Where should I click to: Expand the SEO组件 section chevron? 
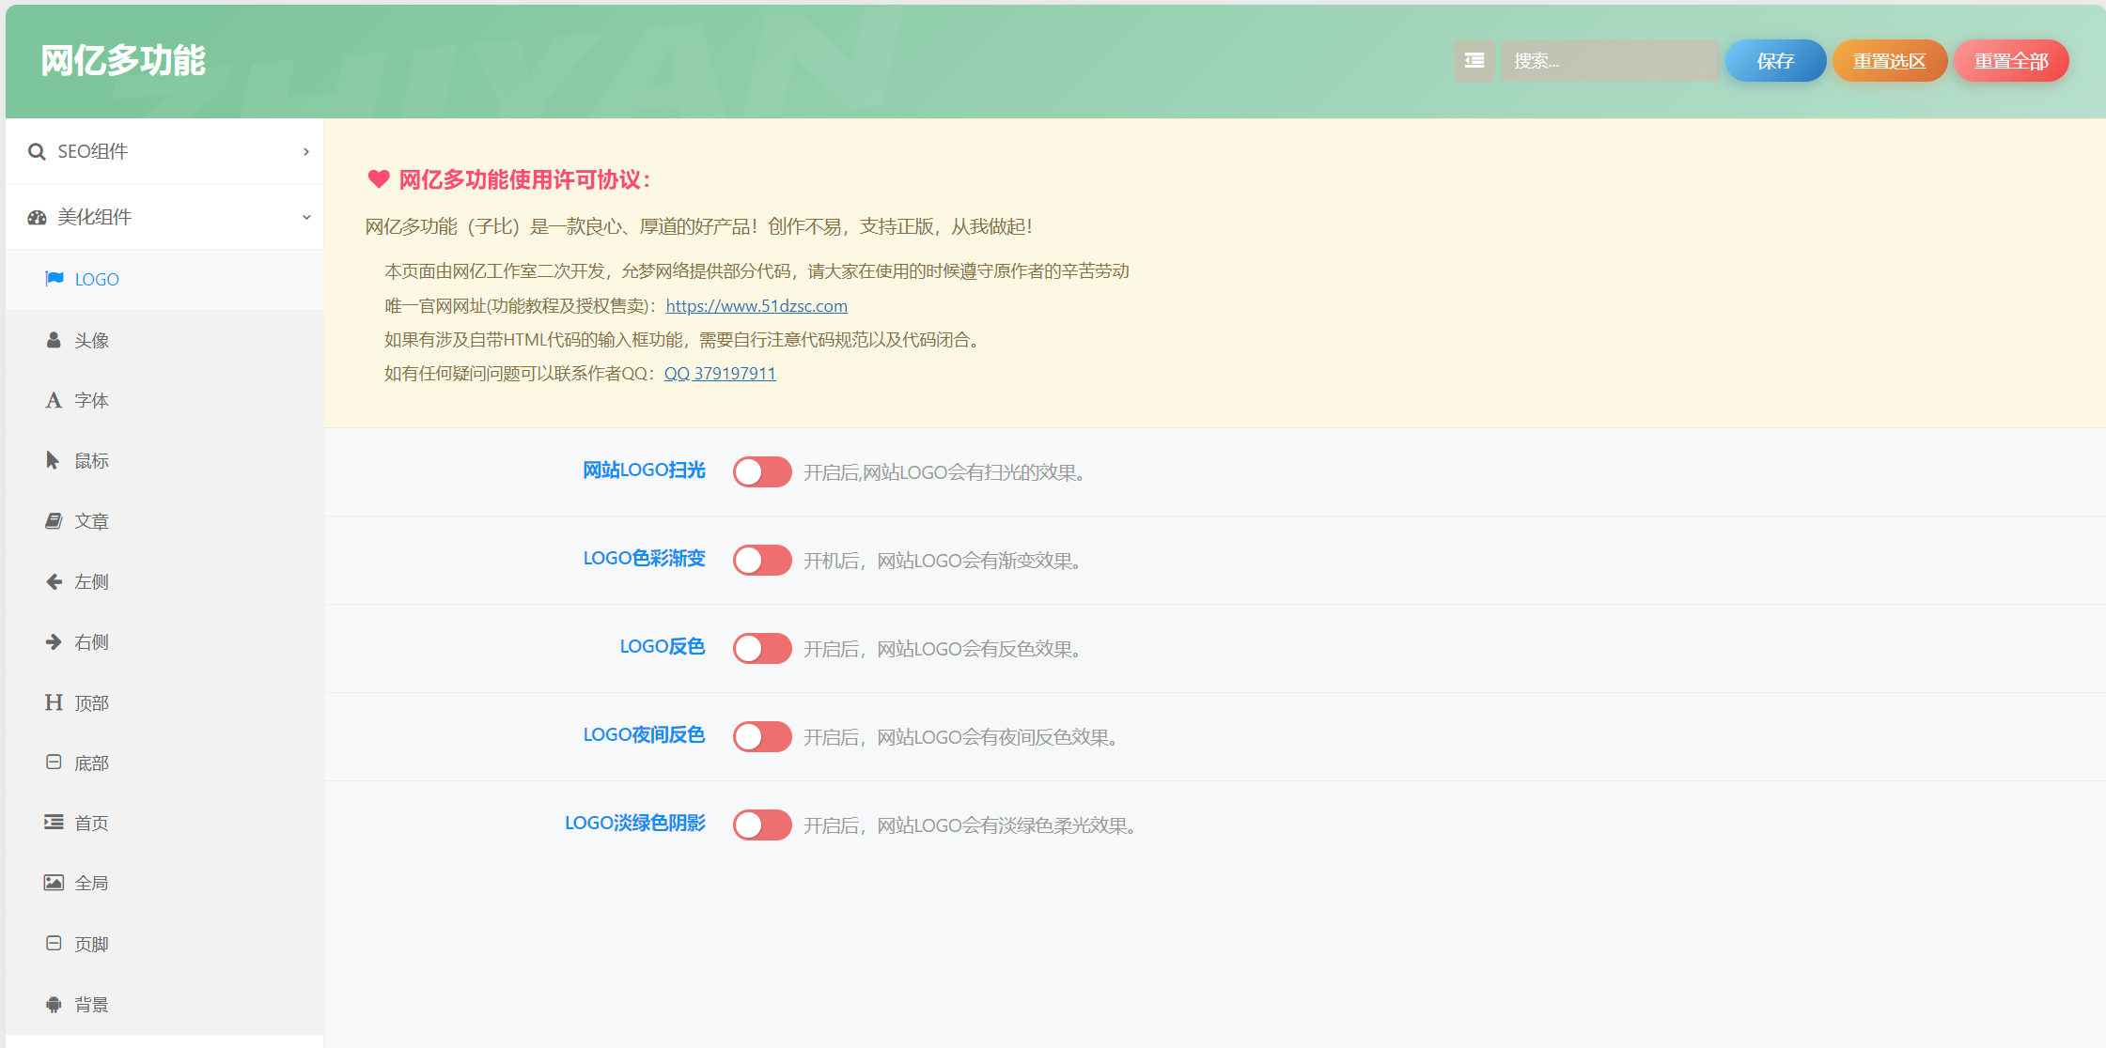pyautogui.click(x=306, y=151)
